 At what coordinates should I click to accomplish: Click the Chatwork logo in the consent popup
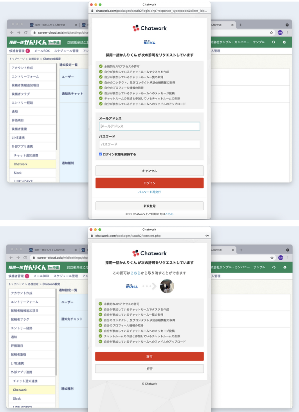[149, 253]
